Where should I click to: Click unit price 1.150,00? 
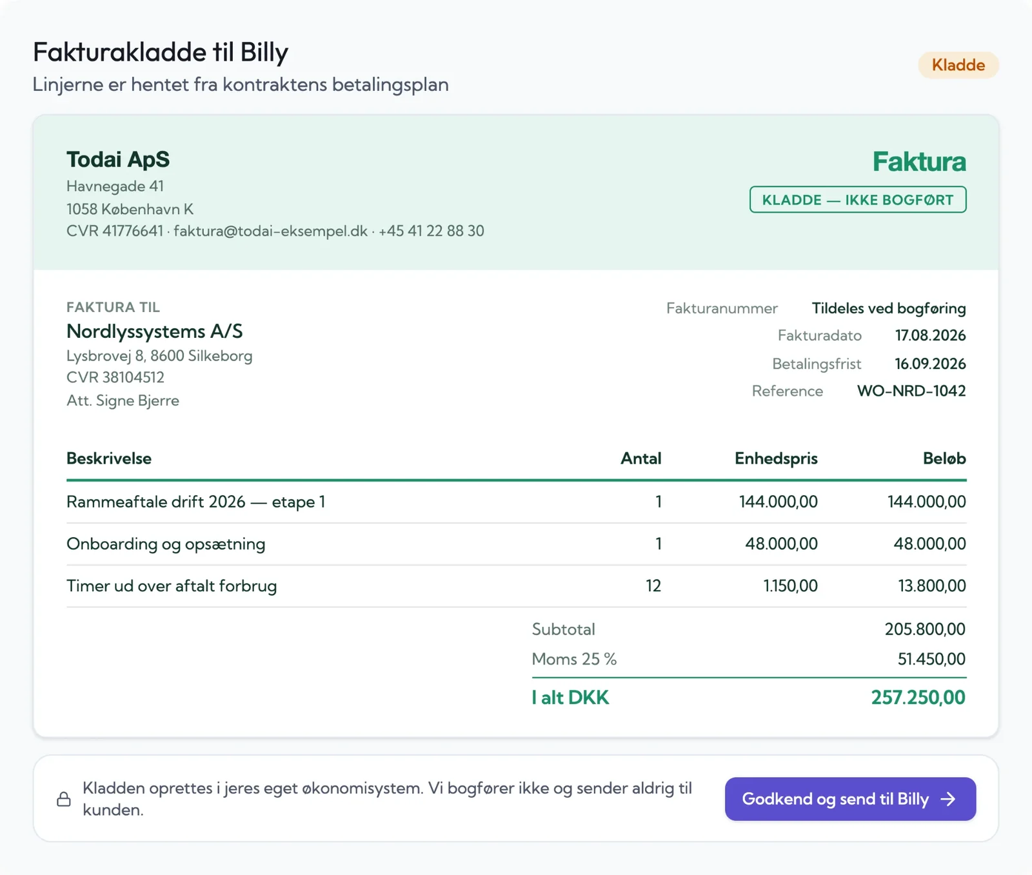pyautogui.click(x=790, y=585)
